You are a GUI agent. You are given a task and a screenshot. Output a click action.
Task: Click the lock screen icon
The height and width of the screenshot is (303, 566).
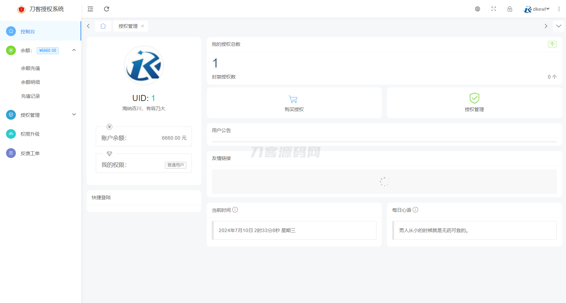point(510,9)
